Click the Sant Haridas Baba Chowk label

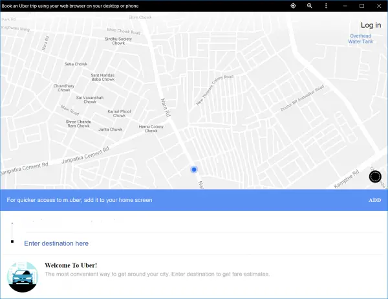(x=103, y=77)
